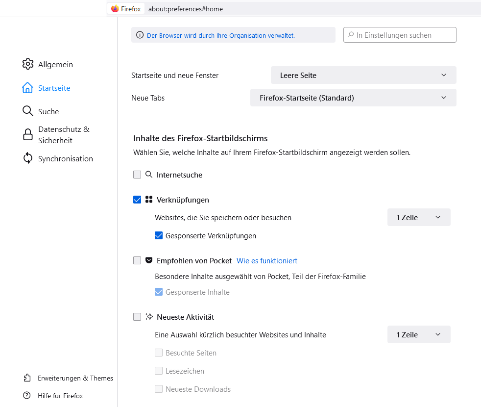Click the Suche magnifier icon in sidebar

(27, 111)
